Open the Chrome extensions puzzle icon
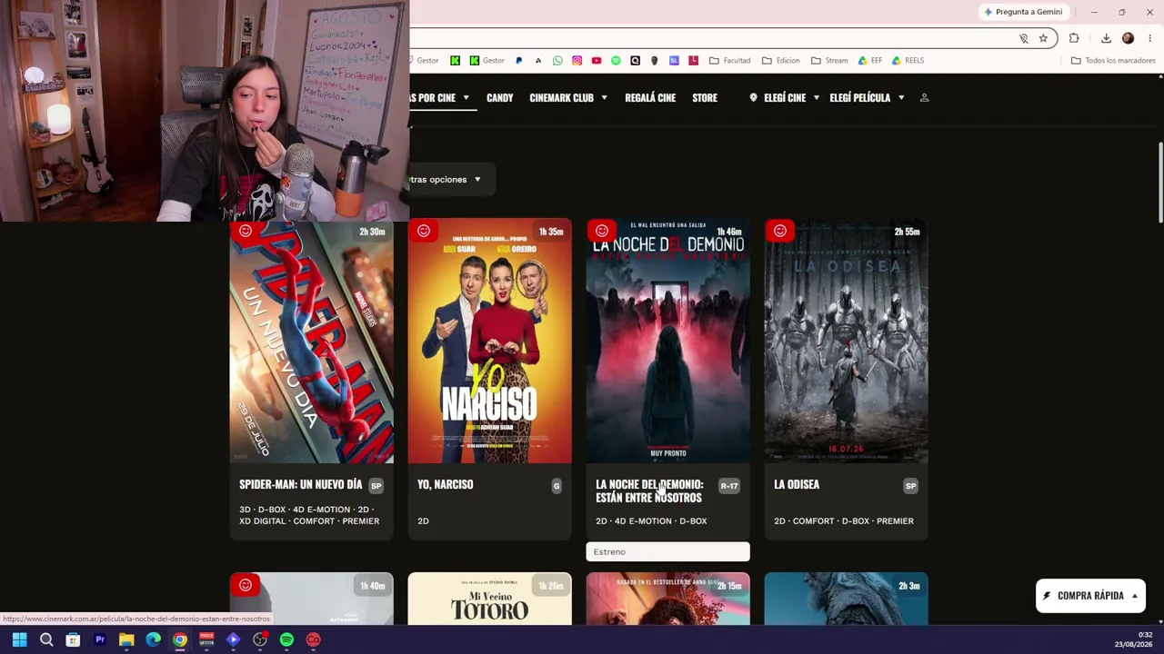The height and width of the screenshot is (654, 1164). coord(1074,38)
